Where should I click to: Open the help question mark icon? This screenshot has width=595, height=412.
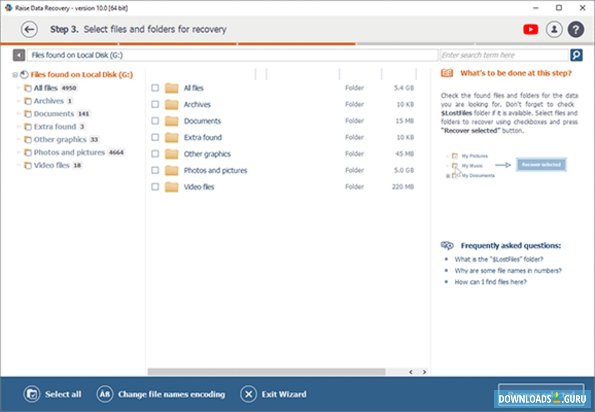tap(576, 29)
